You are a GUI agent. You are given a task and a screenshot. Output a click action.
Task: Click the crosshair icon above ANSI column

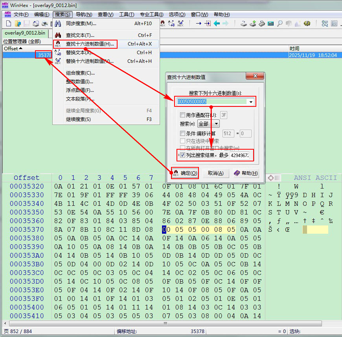point(271,178)
